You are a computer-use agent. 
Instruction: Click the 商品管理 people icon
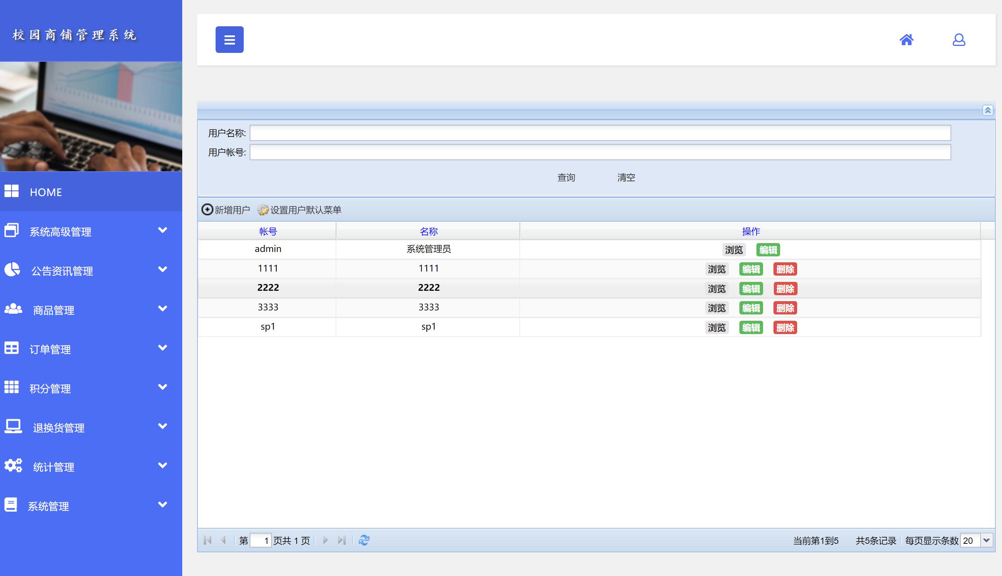click(x=13, y=309)
